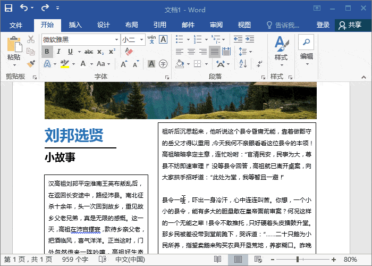The image size is (372, 266).
Task: Toggle character shading A icon
Action: tap(151, 64)
